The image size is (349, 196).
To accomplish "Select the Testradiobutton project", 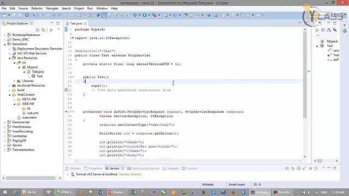I will 23,150.
